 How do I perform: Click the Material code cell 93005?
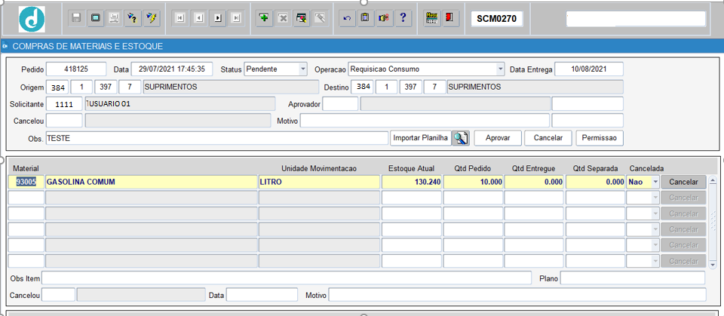pos(26,182)
